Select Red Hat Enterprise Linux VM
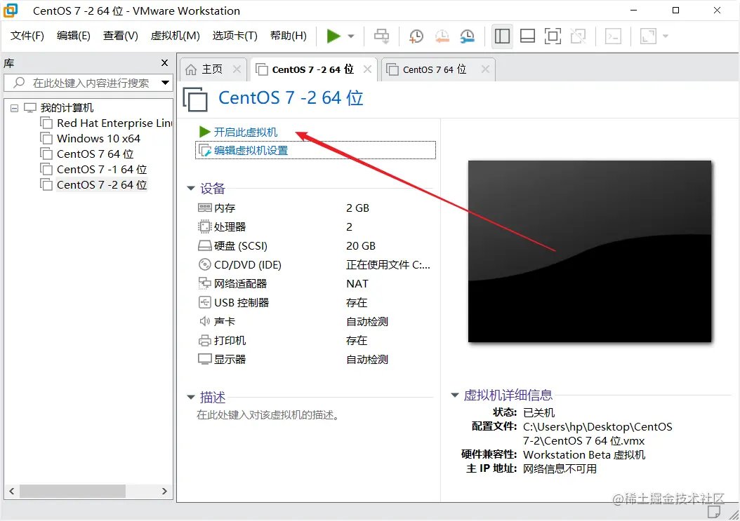740x521 pixels. (x=114, y=123)
